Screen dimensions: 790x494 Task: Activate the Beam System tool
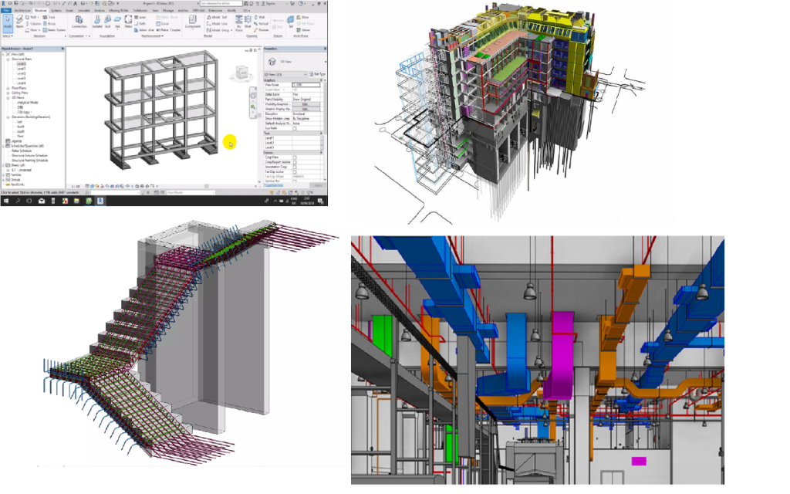[x=54, y=30]
